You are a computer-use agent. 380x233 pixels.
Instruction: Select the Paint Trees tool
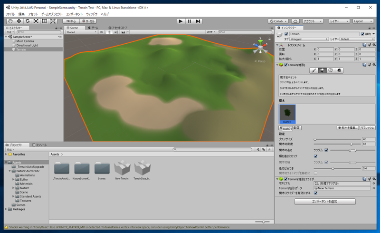(322, 70)
